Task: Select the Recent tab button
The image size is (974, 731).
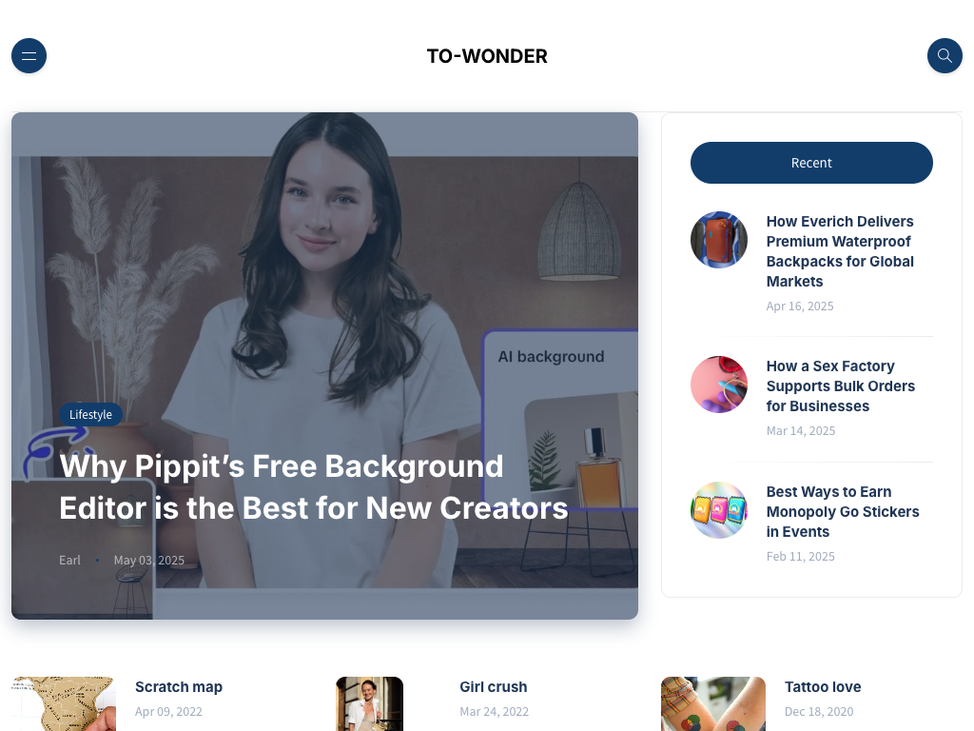Action: (x=811, y=163)
